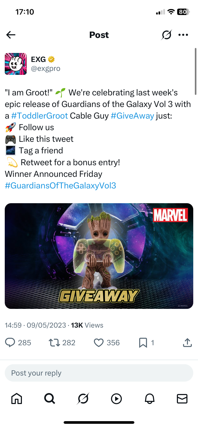Viewport: 198px width, 428px height.
Task: Open the Grok icon in header
Action: (166, 35)
